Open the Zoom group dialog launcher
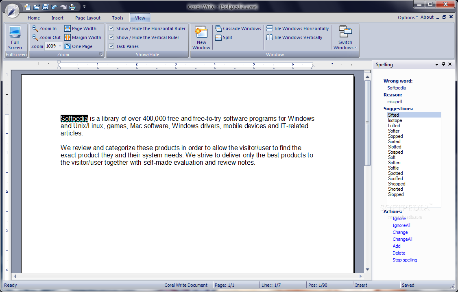Viewport: 458px width, 292px height. [101, 54]
